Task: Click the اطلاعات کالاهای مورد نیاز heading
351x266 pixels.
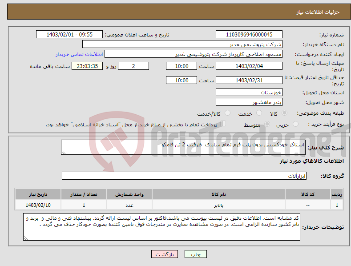Action: click(x=311, y=161)
